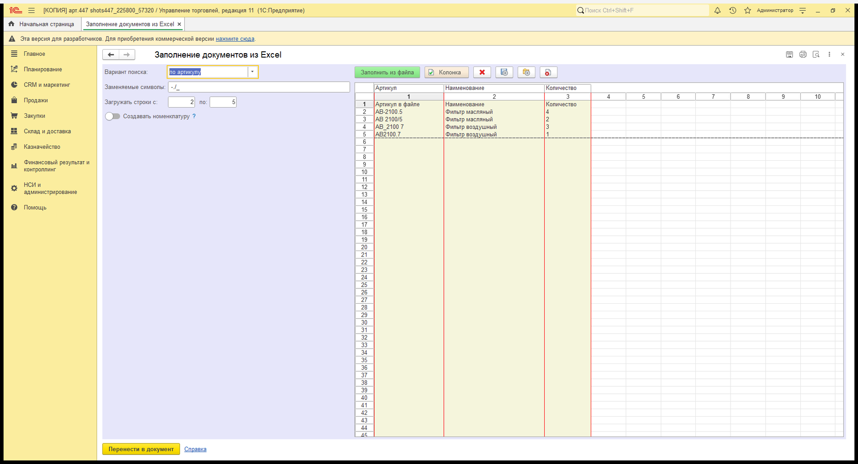Open the Планирование section
The image size is (858, 464).
pos(43,69)
